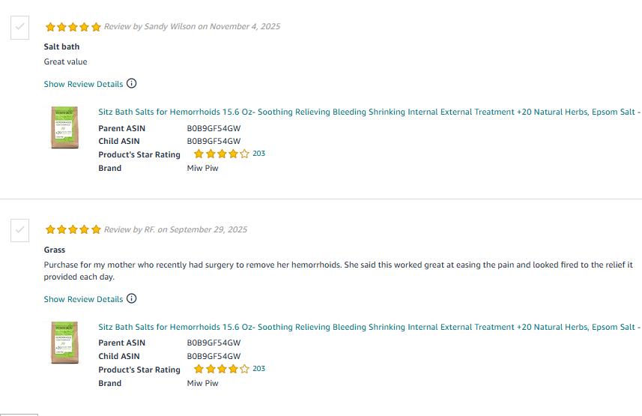Click the Child ASIN value in RF.'s review
The height and width of the screenshot is (416, 642).
tap(214, 356)
